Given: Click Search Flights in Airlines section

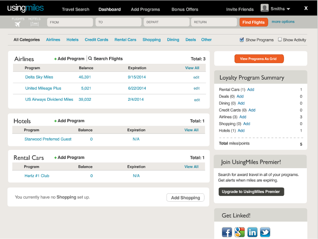Looking at the screenshot, I should 108,59.
